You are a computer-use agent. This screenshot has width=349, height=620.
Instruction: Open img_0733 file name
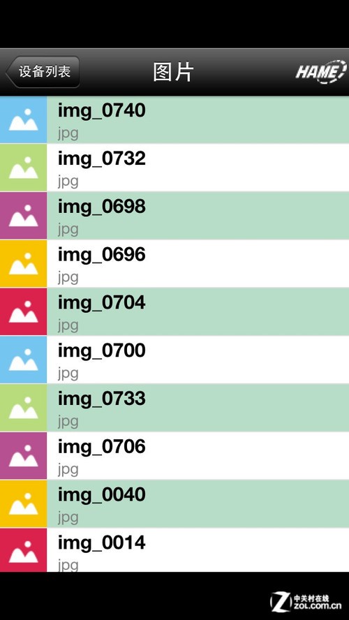click(x=102, y=399)
